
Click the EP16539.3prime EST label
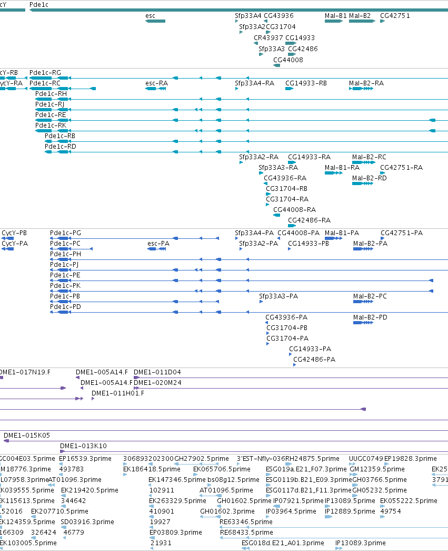pyautogui.click(x=85, y=459)
